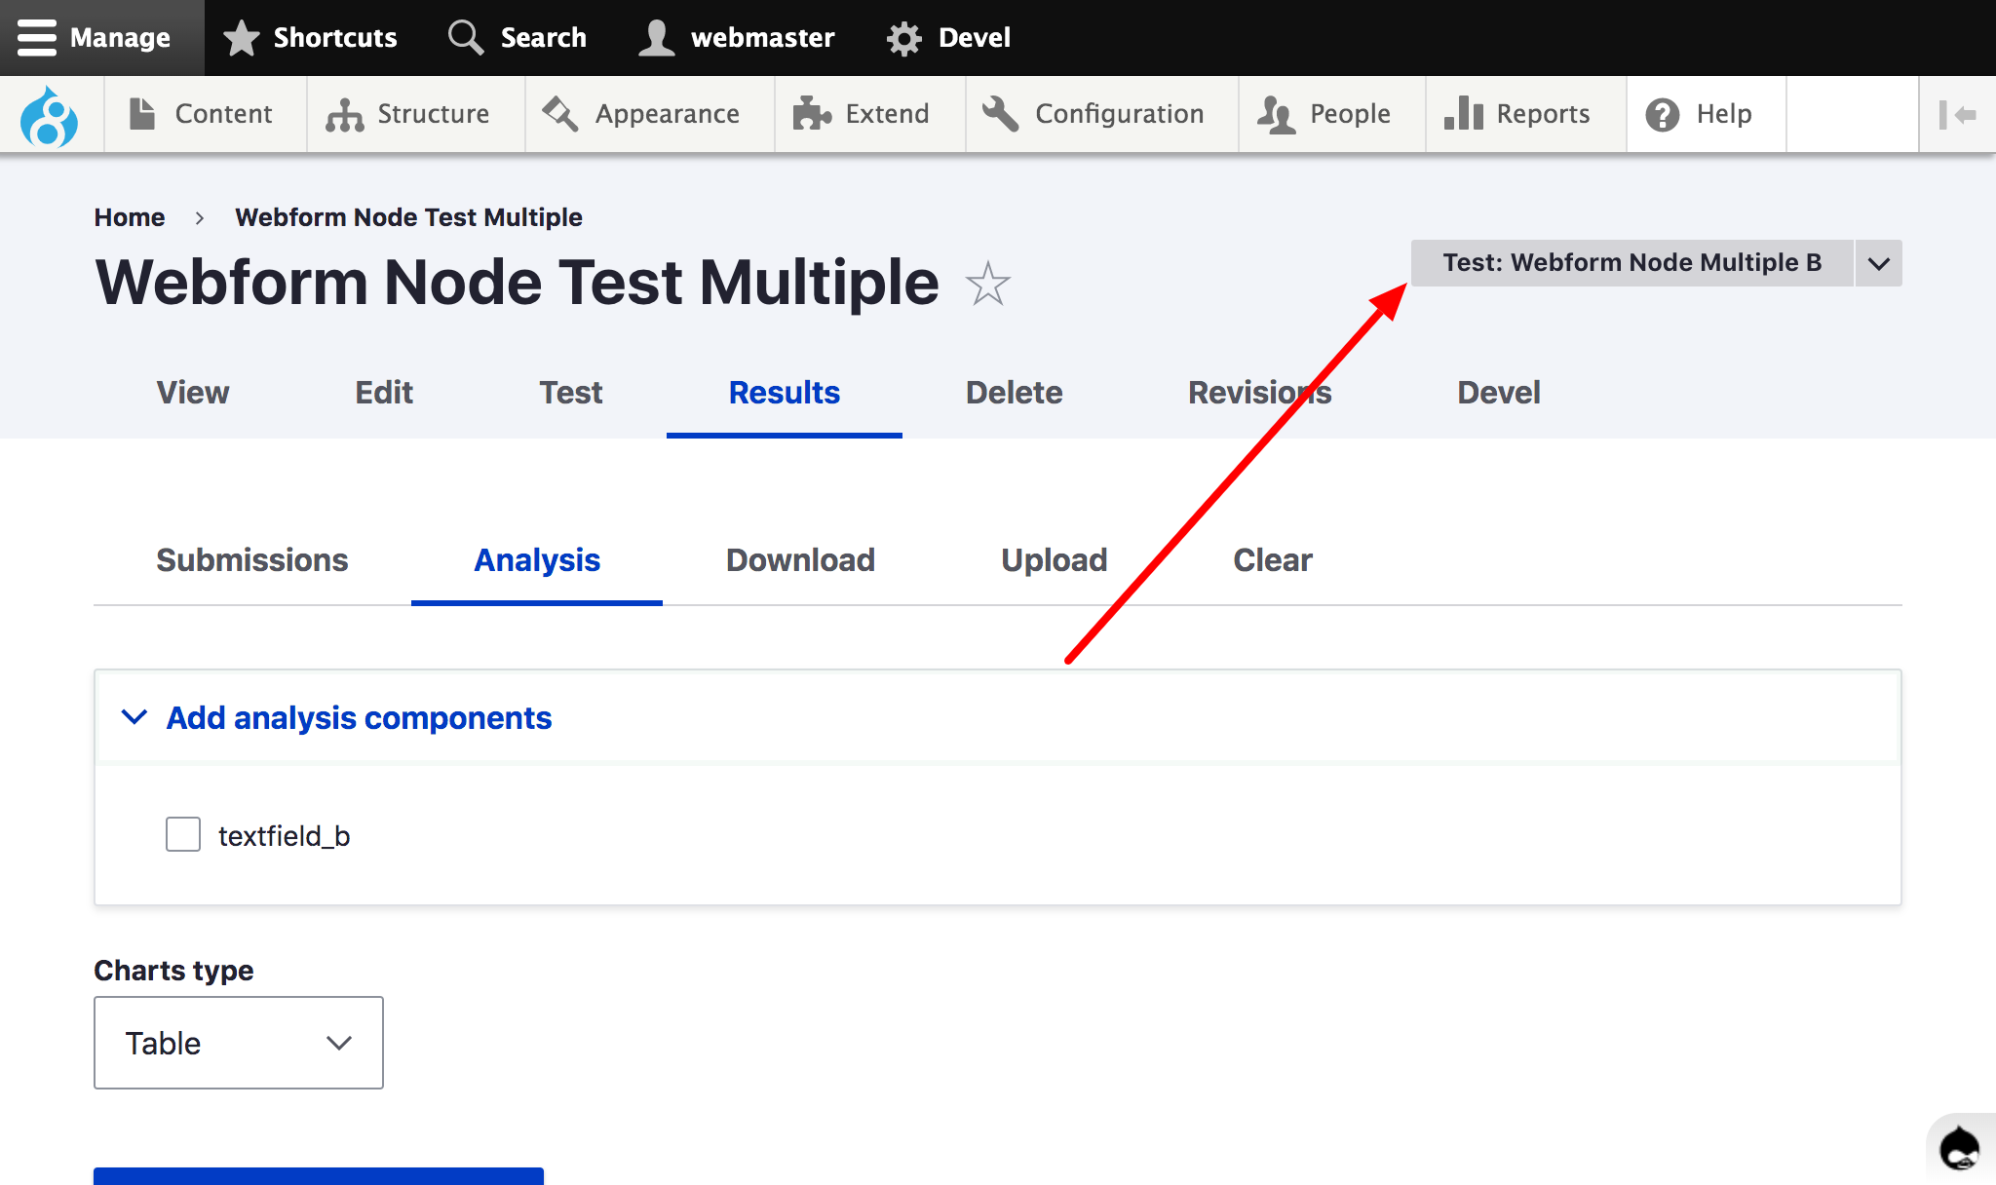
Task: Click the Devel gear icon
Action: tap(903, 38)
